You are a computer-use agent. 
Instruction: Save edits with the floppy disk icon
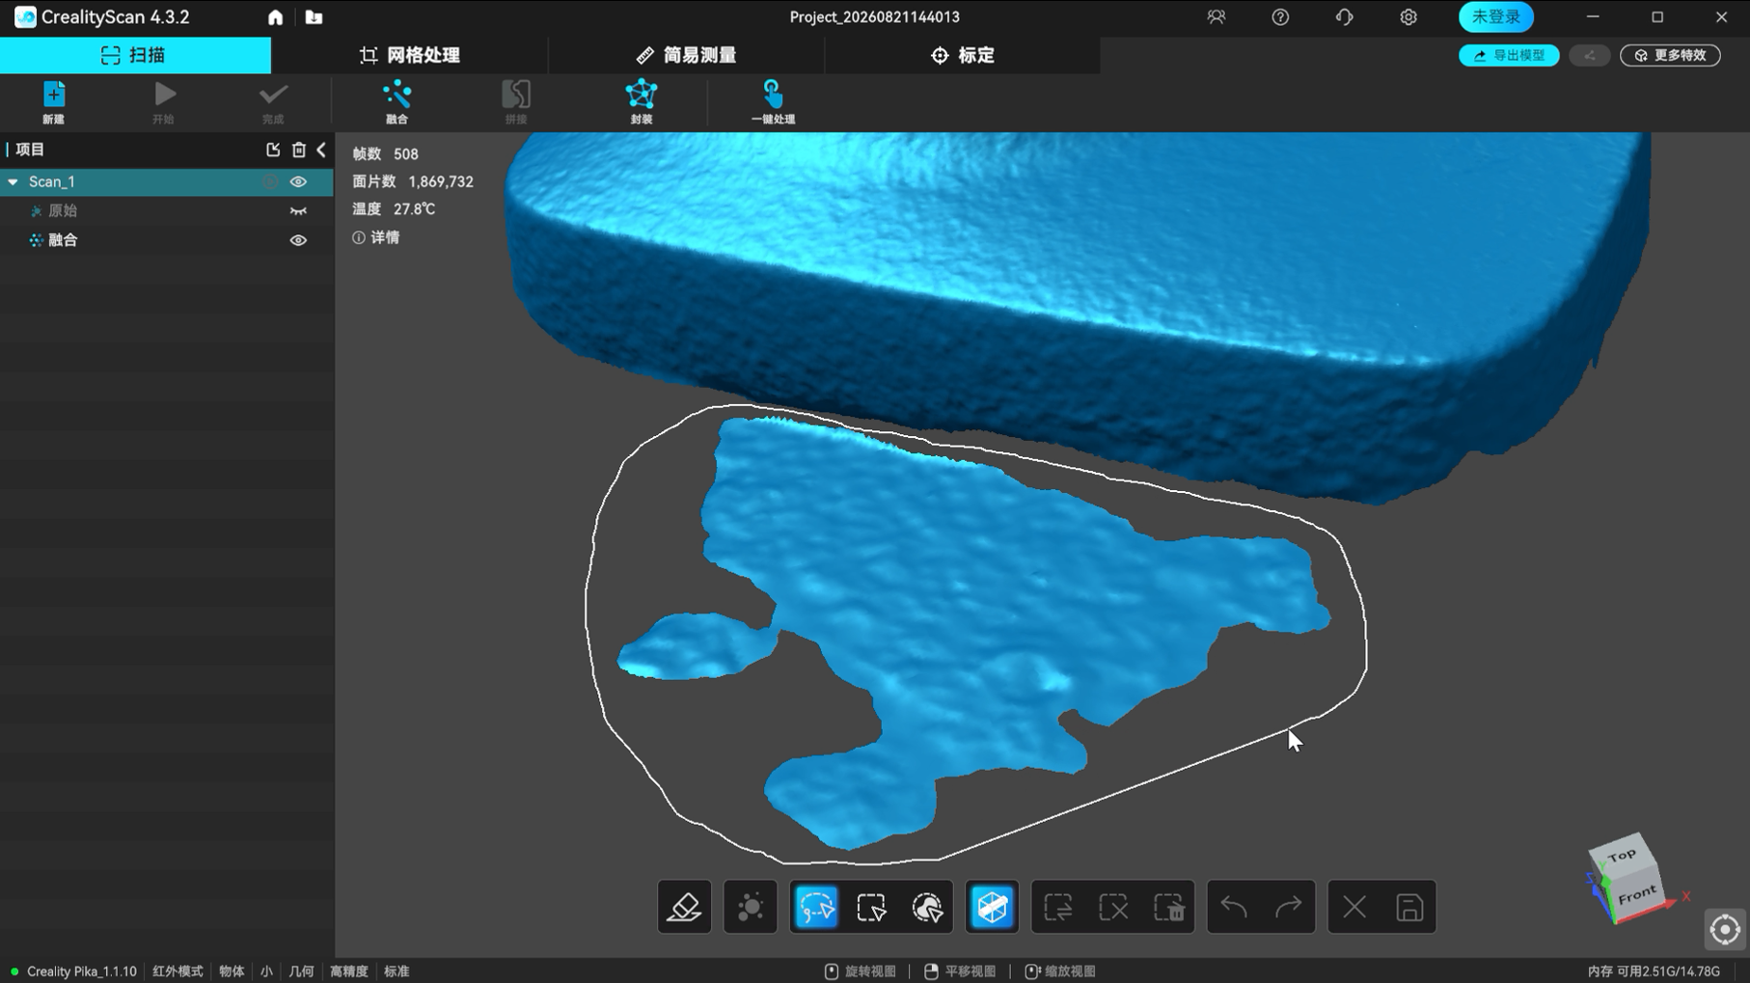tap(1409, 907)
